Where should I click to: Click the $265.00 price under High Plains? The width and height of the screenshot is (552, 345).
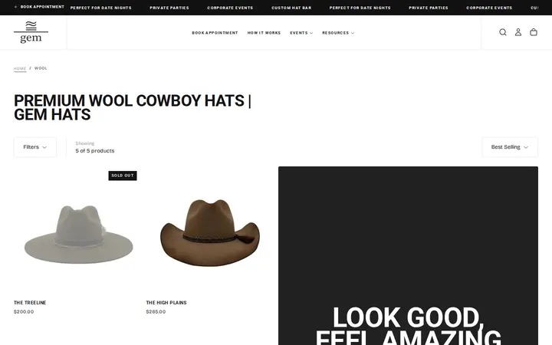point(156,311)
